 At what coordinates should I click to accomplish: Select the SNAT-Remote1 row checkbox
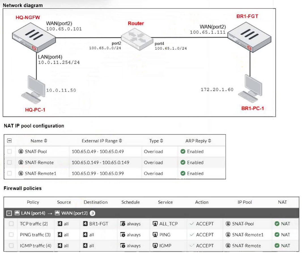9,173
